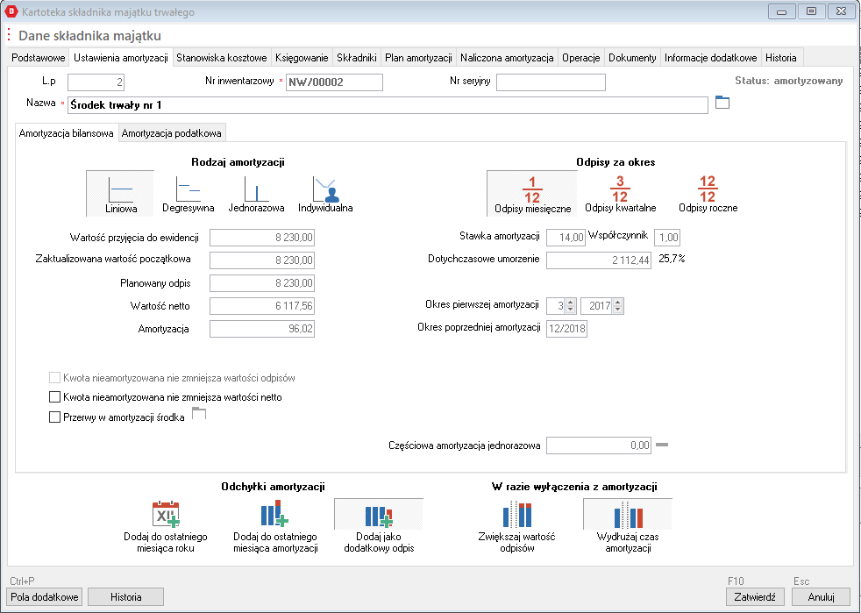Click the Nr inwentarzowy field
The height and width of the screenshot is (613, 861).
point(334,82)
